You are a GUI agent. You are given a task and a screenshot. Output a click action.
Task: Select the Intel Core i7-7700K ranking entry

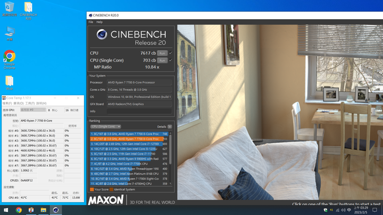coord(129,164)
